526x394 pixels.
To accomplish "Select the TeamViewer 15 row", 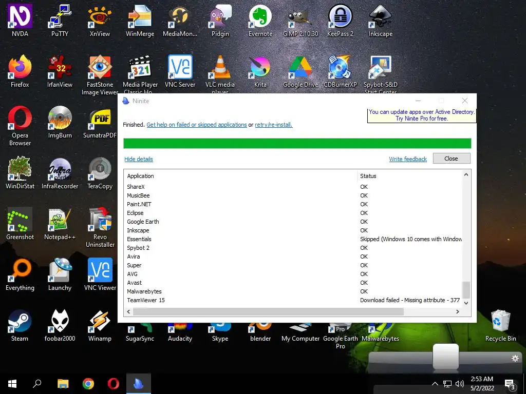I will coord(293,300).
